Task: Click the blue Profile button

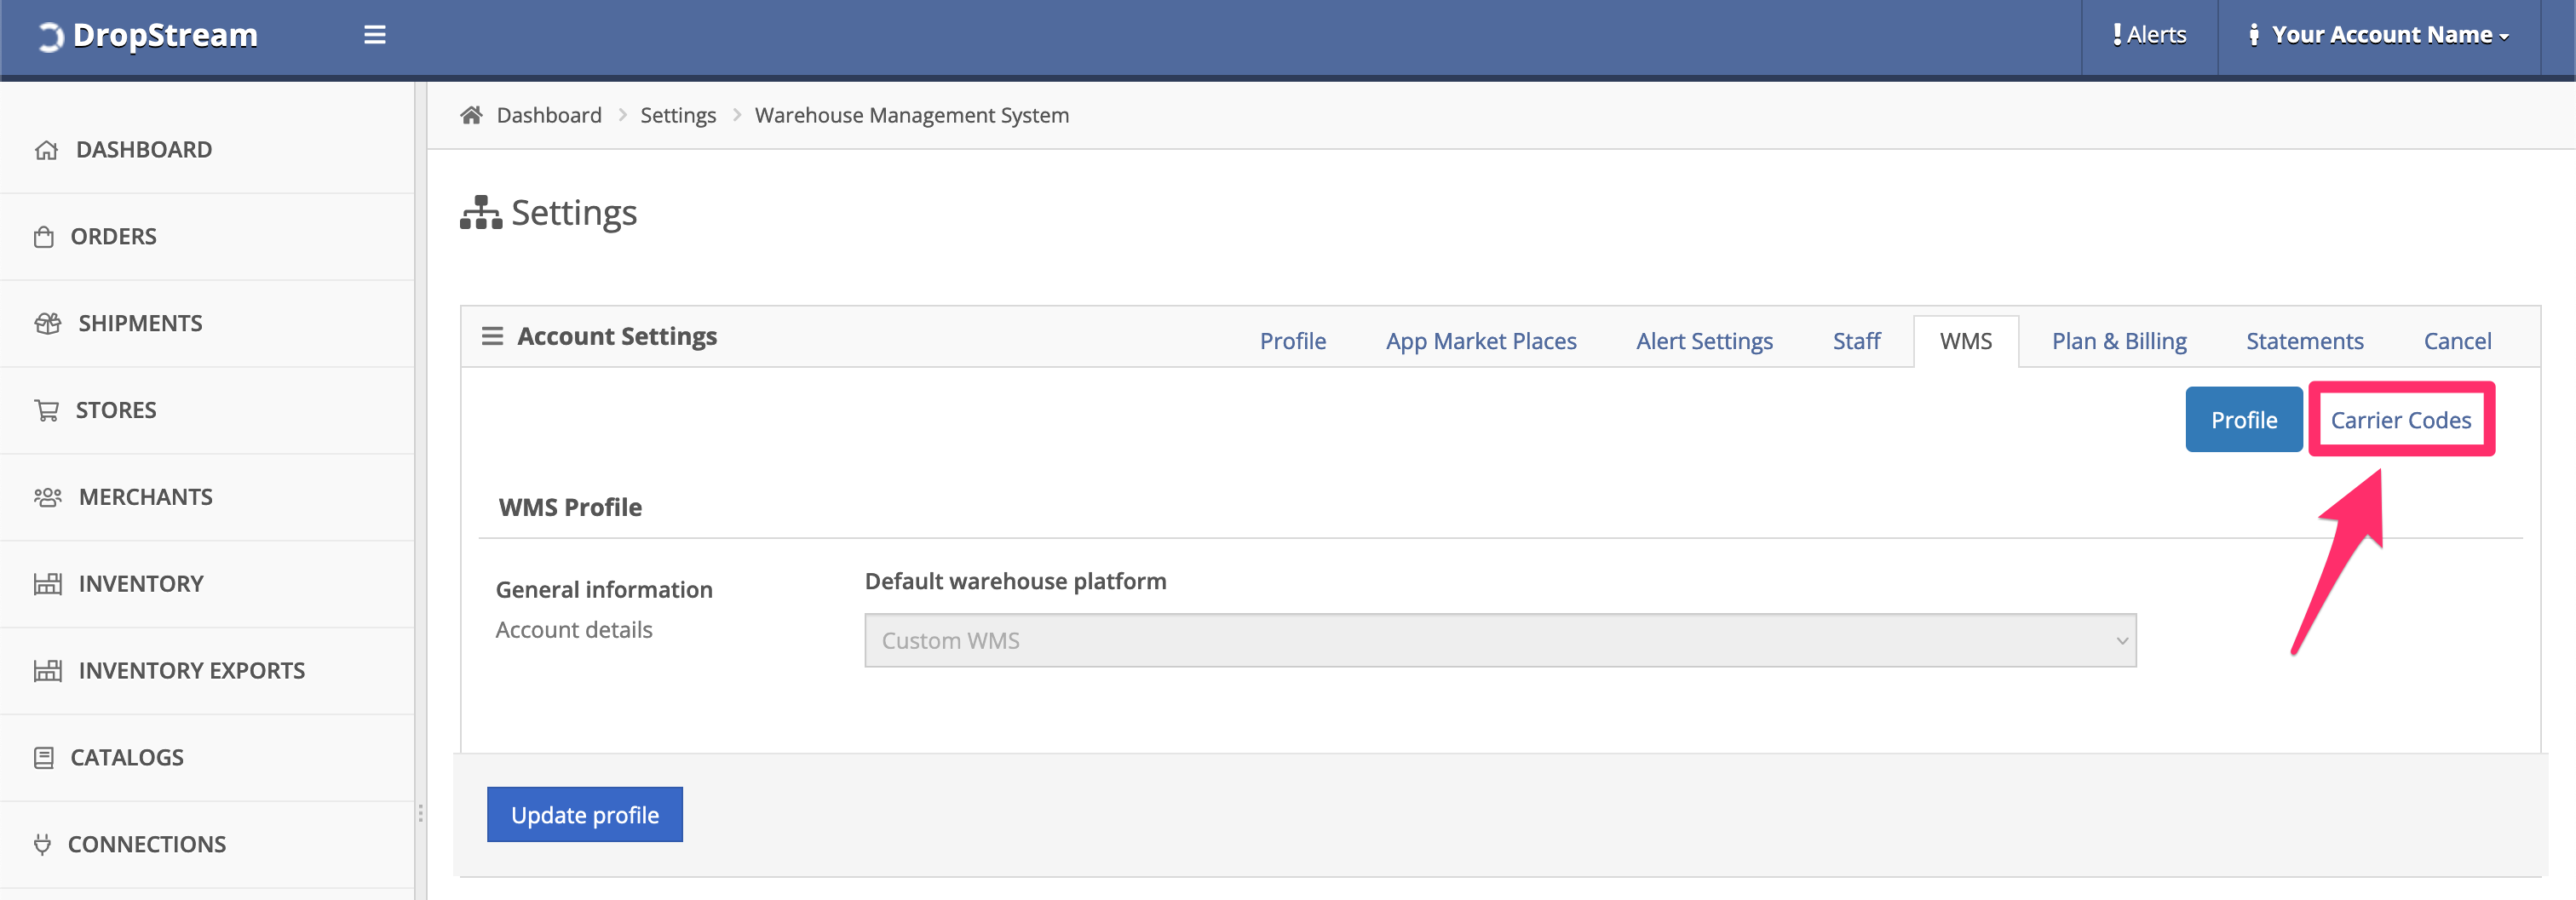Action: point(2244,420)
